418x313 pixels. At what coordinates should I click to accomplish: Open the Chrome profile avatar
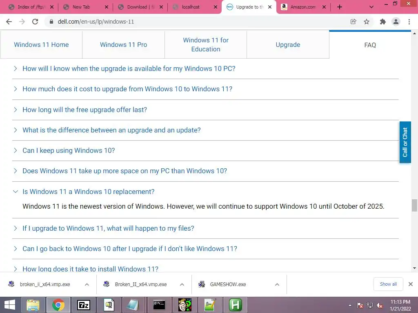pos(396,22)
